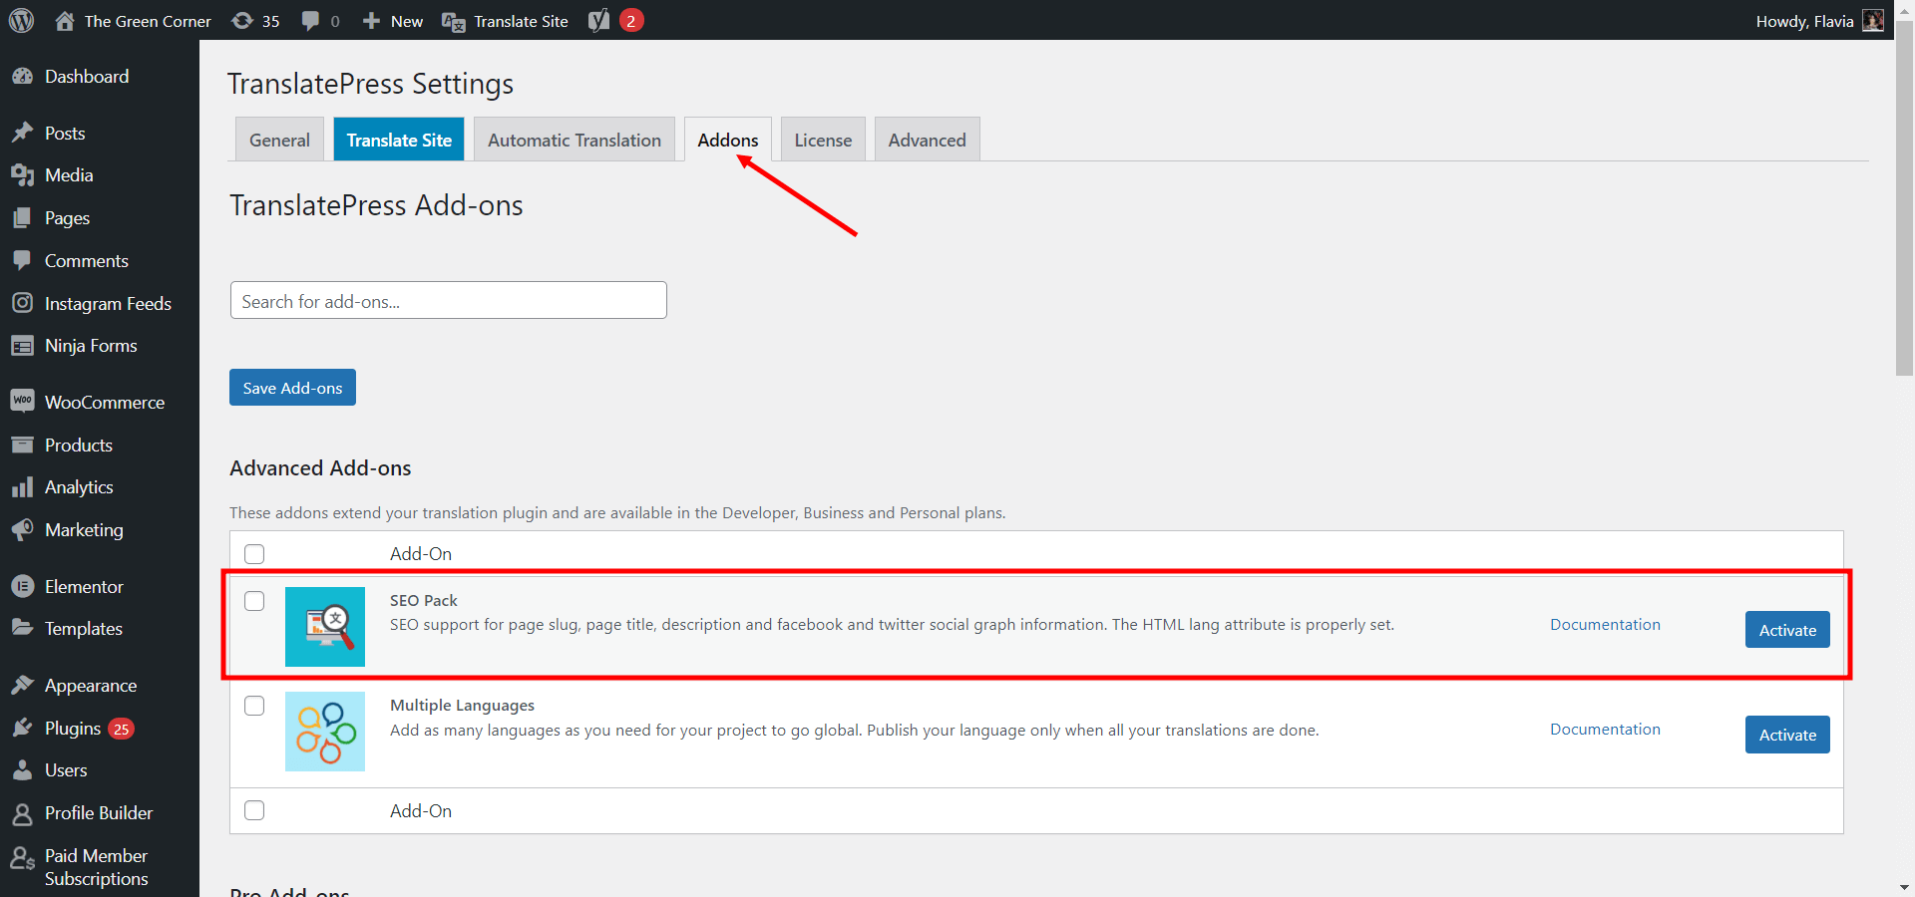Open Multiple Languages Documentation link
This screenshot has width=1915, height=897.
pos(1605,730)
